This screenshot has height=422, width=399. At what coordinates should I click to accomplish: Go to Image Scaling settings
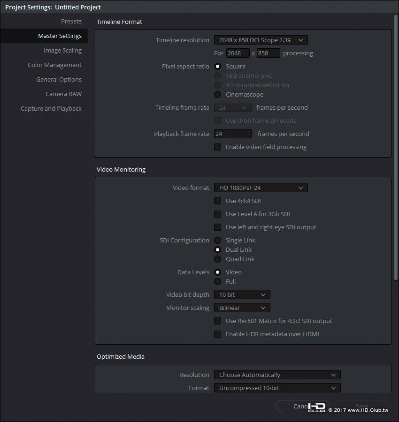tap(62, 50)
